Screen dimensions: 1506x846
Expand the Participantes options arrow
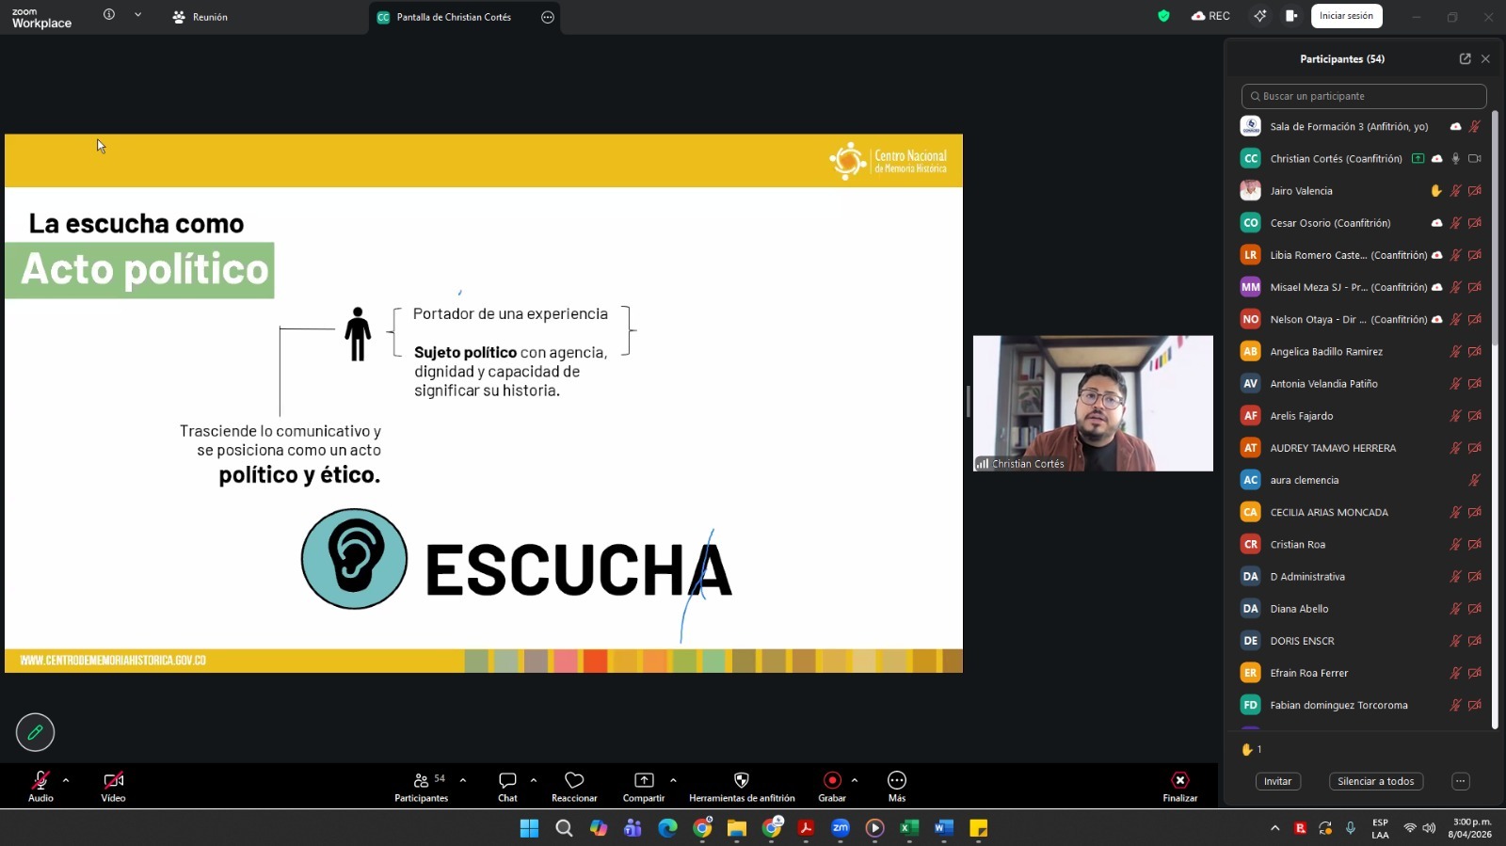click(x=463, y=780)
